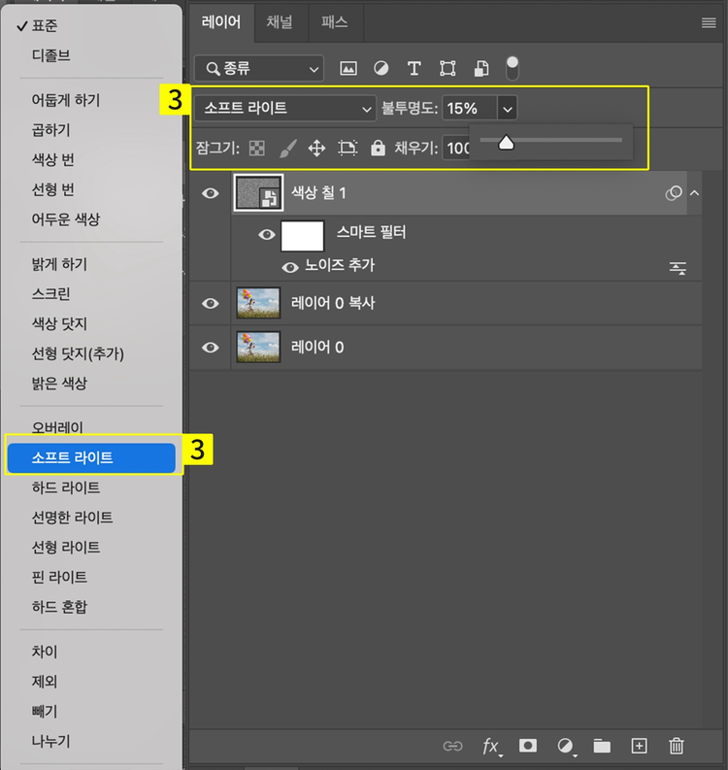Open the Layers panel hamburger menu

(x=709, y=22)
